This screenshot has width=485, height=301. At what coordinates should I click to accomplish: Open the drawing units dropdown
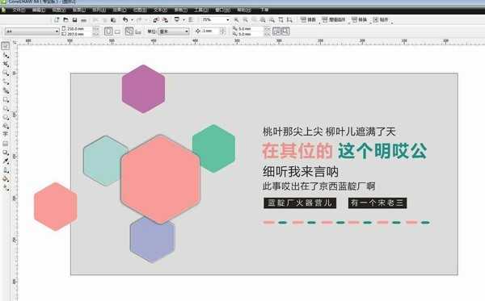point(174,31)
